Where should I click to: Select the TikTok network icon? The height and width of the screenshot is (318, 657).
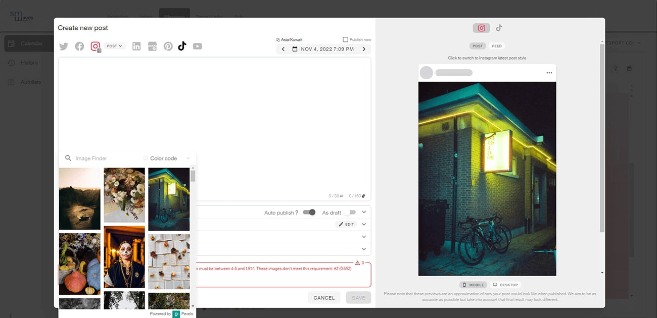point(182,46)
